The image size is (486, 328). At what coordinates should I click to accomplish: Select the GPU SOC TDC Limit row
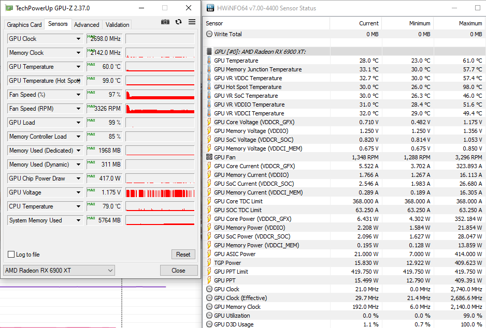[x=345, y=210]
